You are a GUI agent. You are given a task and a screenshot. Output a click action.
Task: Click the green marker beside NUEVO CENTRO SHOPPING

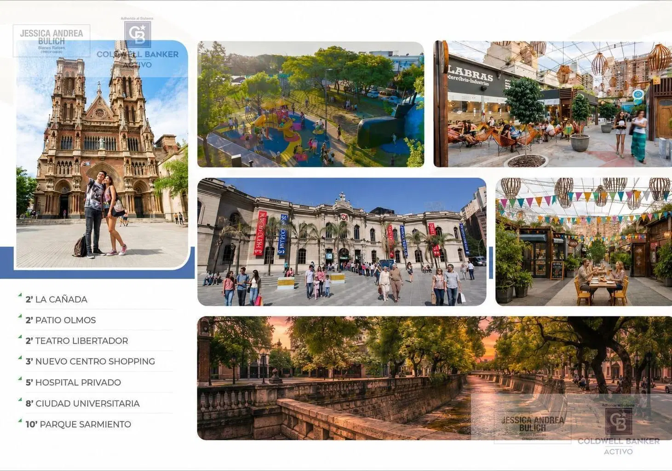pos(20,357)
